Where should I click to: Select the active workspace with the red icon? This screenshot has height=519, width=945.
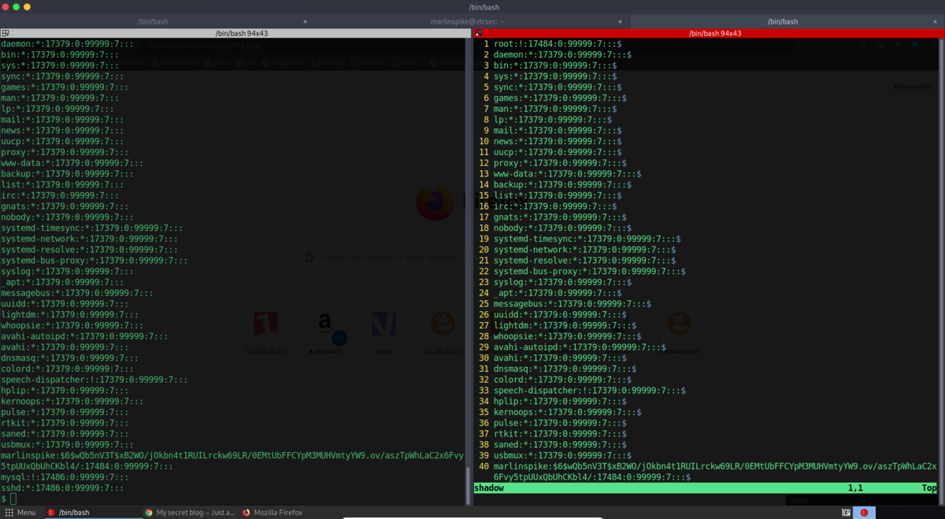(864, 512)
